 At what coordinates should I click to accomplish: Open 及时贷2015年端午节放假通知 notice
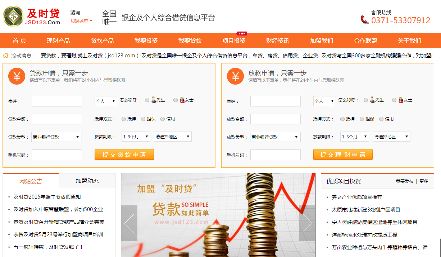pos(47,197)
